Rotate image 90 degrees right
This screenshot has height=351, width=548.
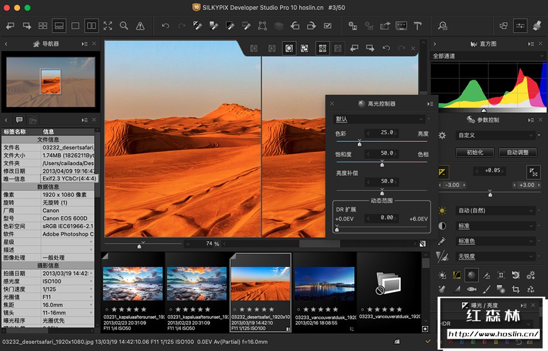click(x=311, y=26)
